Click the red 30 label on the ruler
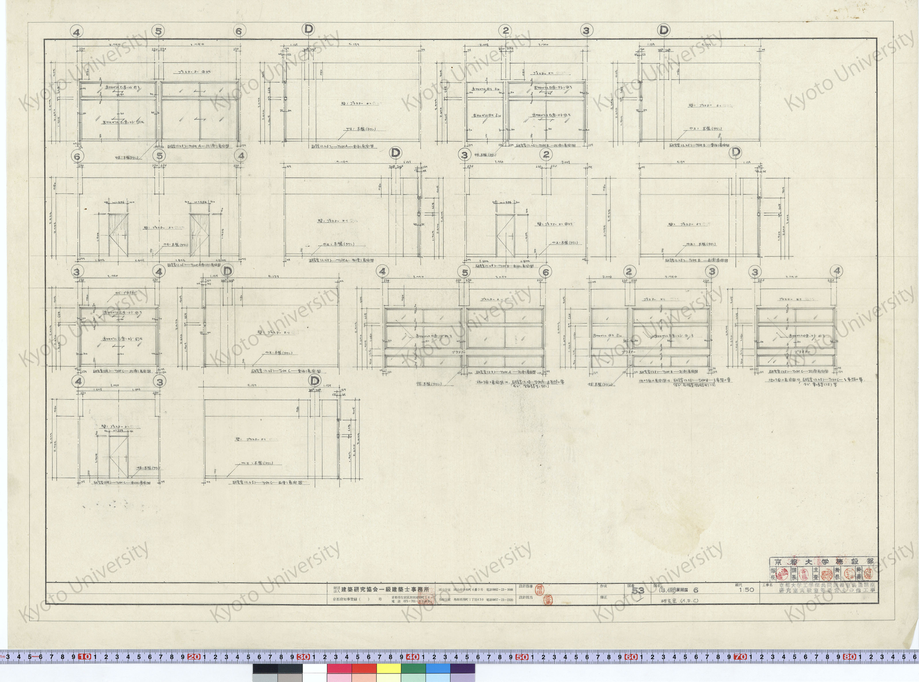 pyautogui.click(x=303, y=657)
